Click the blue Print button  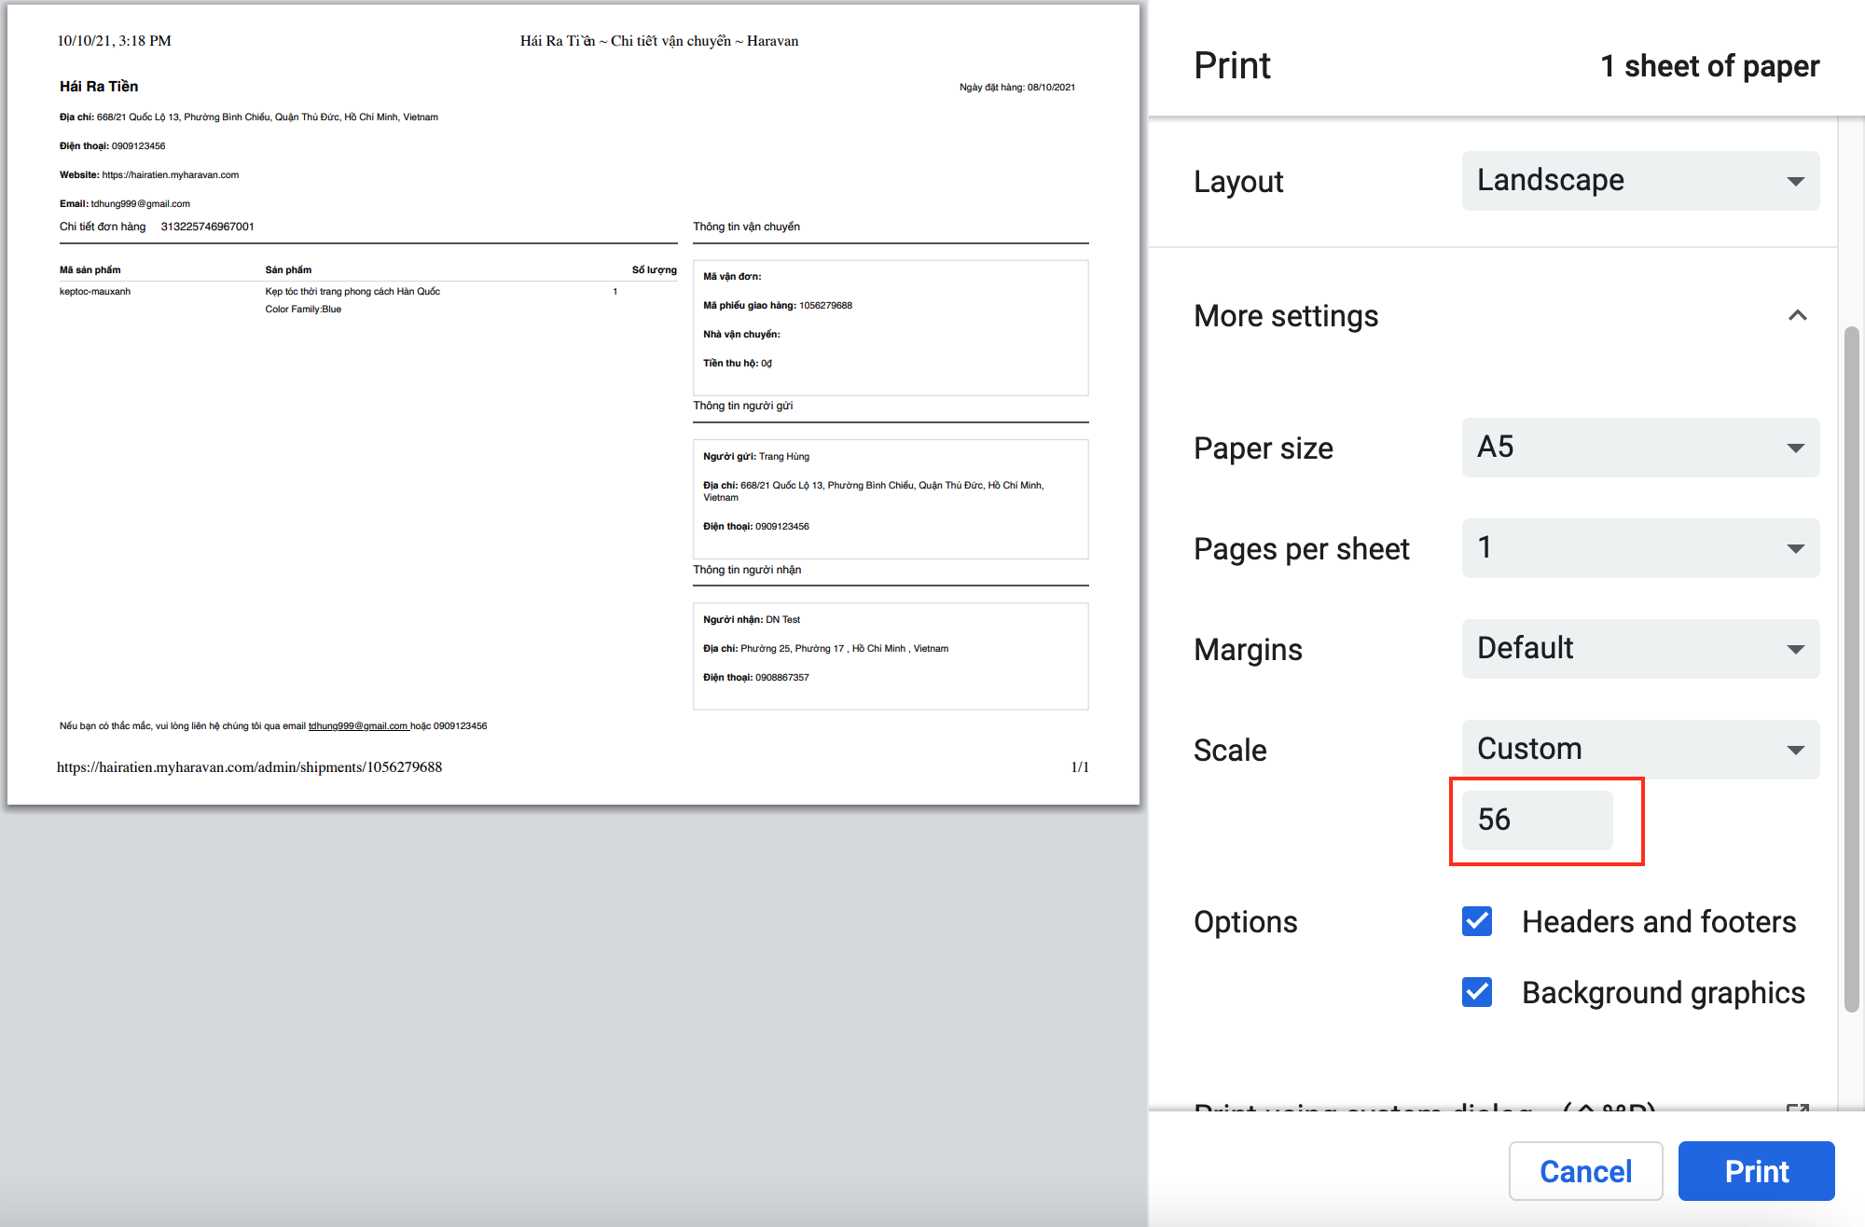click(1756, 1171)
